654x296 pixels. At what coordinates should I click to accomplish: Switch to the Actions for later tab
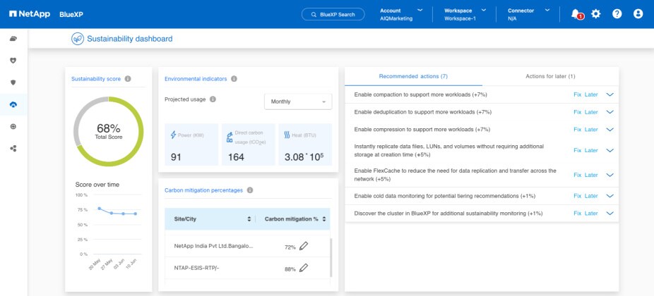pos(550,76)
